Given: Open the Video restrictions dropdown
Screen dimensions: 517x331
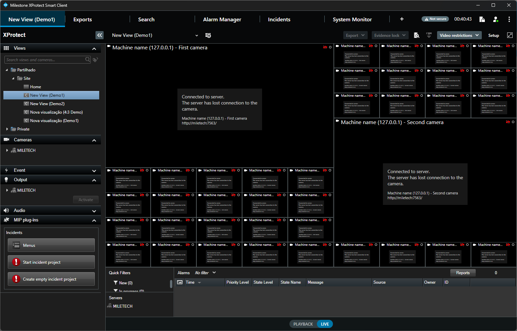Looking at the screenshot, I should pyautogui.click(x=459, y=35).
